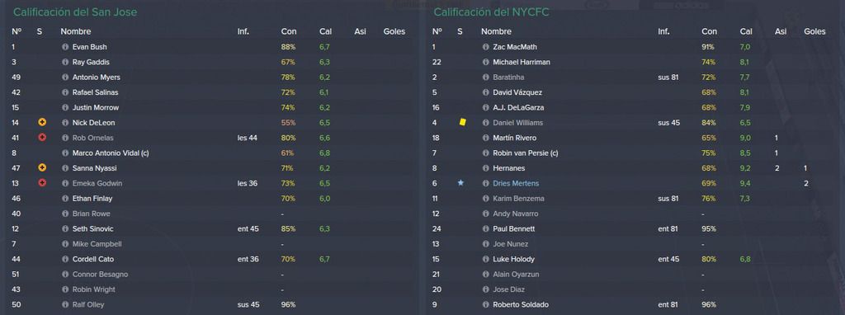Screen dimensions: 845x315
Task: Click Ralf Olley player name
Action: pyautogui.click(x=88, y=304)
